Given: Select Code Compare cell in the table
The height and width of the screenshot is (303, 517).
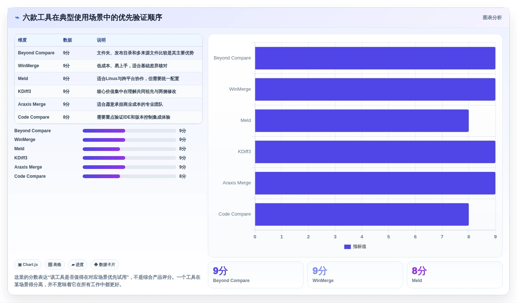Looking at the screenshot, I should 33,117.
